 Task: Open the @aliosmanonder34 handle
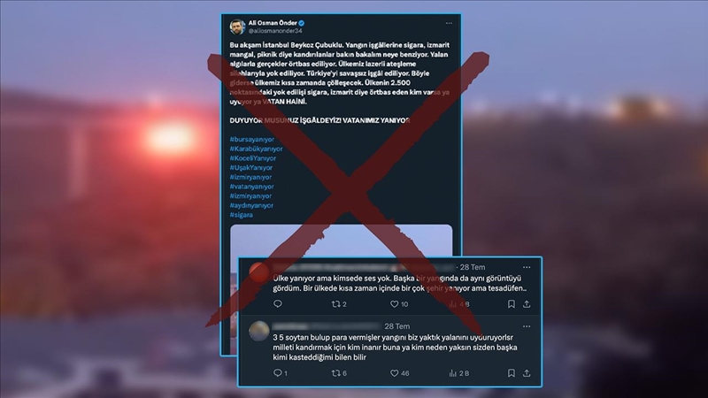275,31
